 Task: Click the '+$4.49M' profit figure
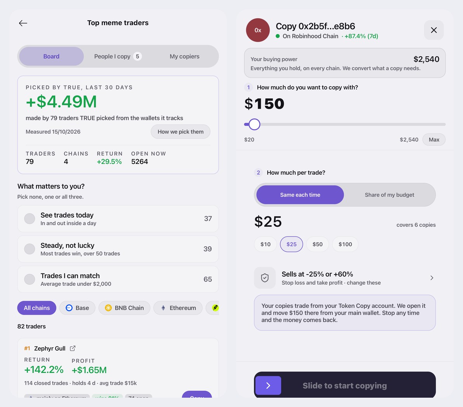coord(61,101)
